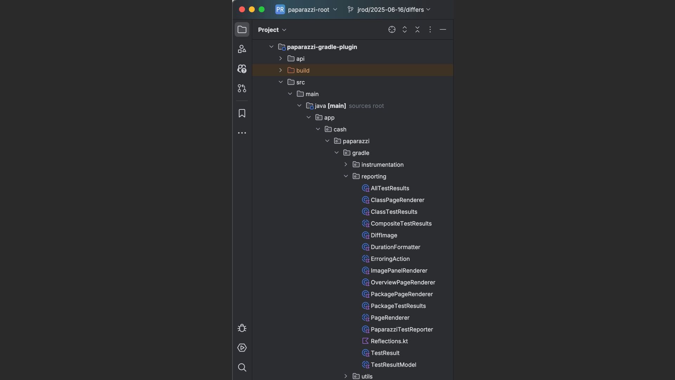Collapse the reporting package

(x=346, y=176)
